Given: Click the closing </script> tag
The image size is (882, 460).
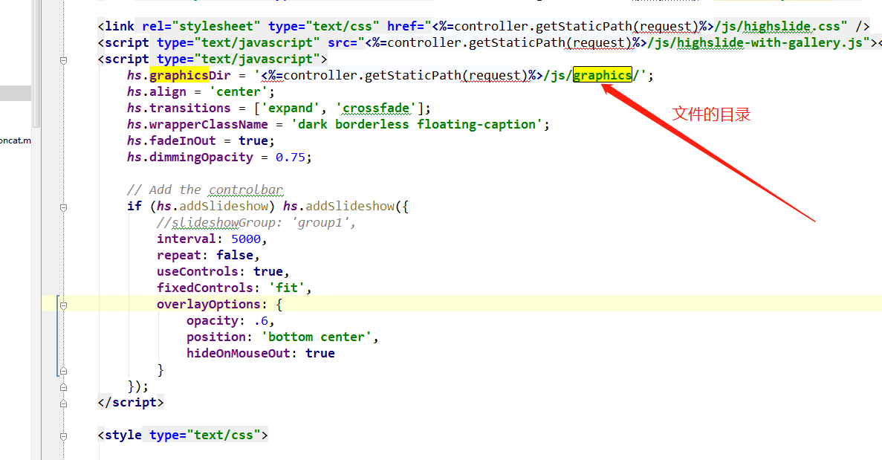Looking at the screenshot, I should (x=131, y=402).
